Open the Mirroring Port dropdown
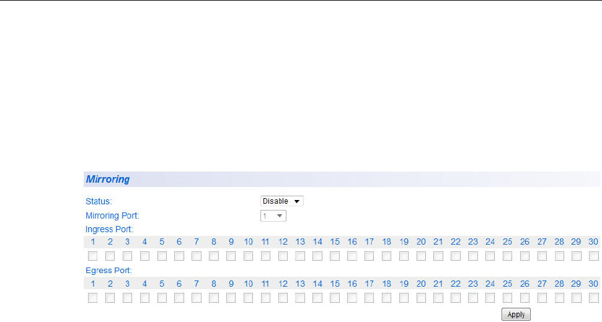602x322 pixels. pyautogui.click(x=273, y=216)
